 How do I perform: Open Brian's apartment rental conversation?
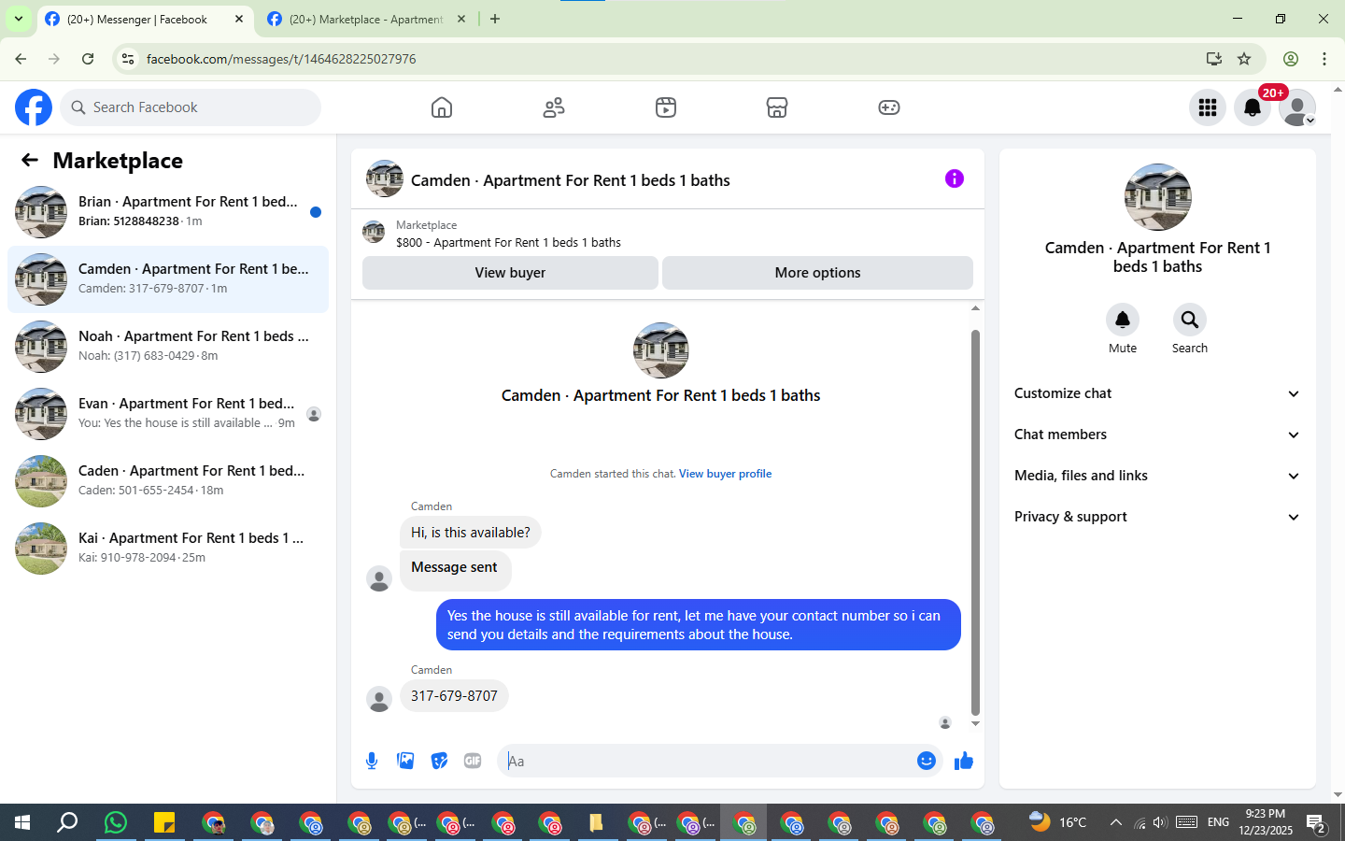(x=168, y=212)
